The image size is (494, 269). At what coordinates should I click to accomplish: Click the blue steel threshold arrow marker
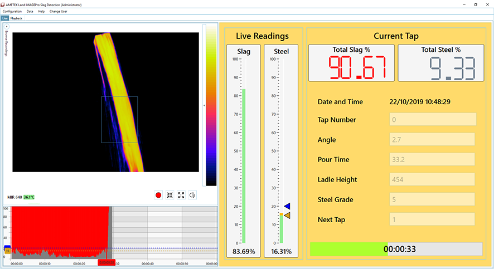click(x=287, y=207)
